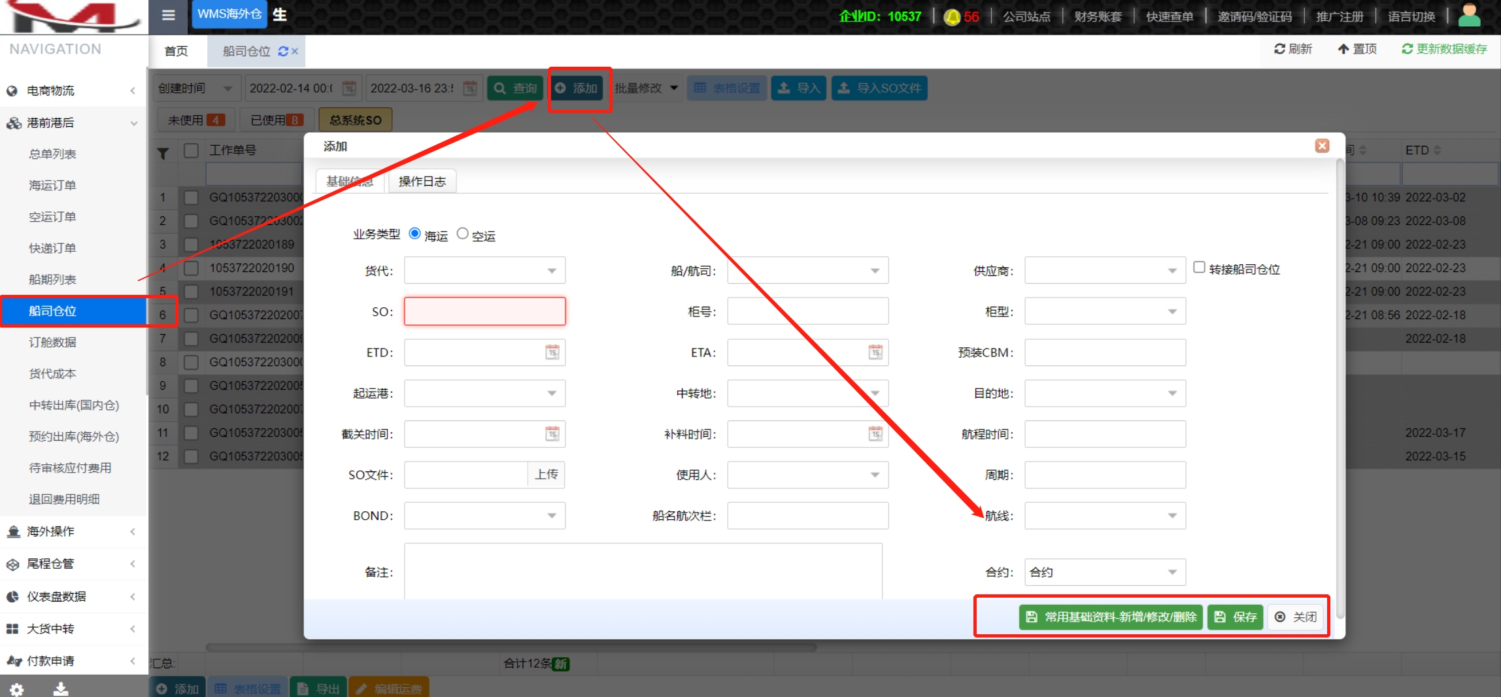
Task: Check the checkbox for table row 10
Action: click(x=191, y=409)
